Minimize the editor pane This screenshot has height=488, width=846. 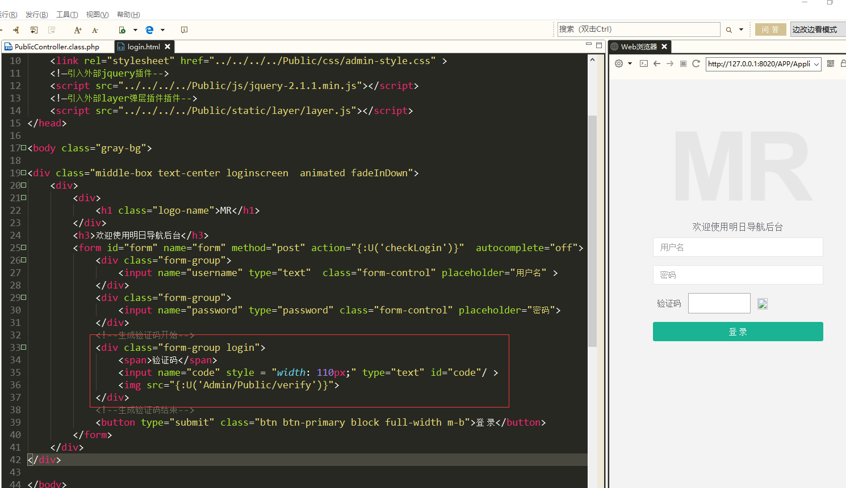pyautogui.click(x=589, y=45)
